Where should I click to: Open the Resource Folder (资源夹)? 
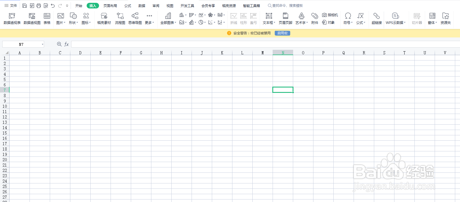click(x=446, y=19)
